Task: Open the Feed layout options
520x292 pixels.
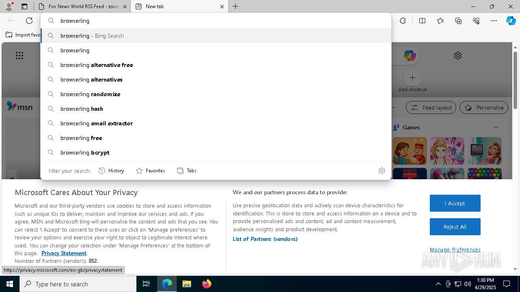Action: tap(431, 107)
